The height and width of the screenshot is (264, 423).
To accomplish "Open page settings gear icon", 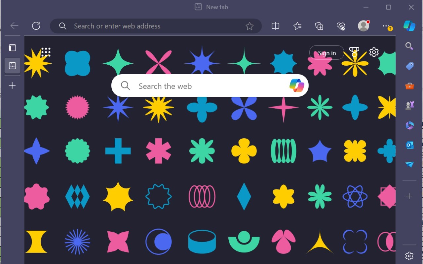I will tap(374, 52).
